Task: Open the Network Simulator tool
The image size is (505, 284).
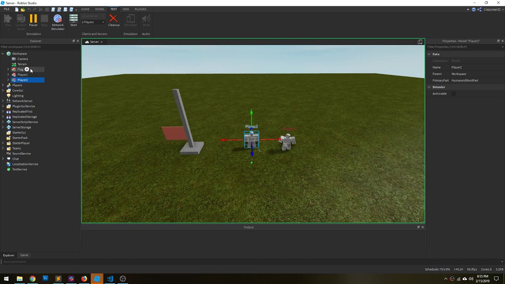Action: point(58,22)
